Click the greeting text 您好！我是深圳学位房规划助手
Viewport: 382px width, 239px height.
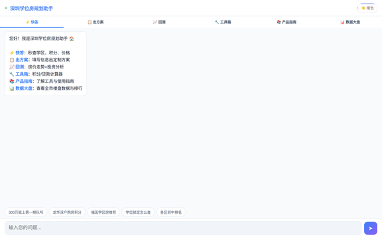(x=38, y=39)
